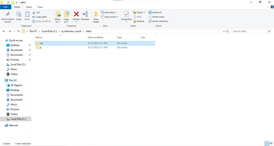Click the Open button in ribbon
The height and width of the screenshot is (146, 274).
pos(139,13)
